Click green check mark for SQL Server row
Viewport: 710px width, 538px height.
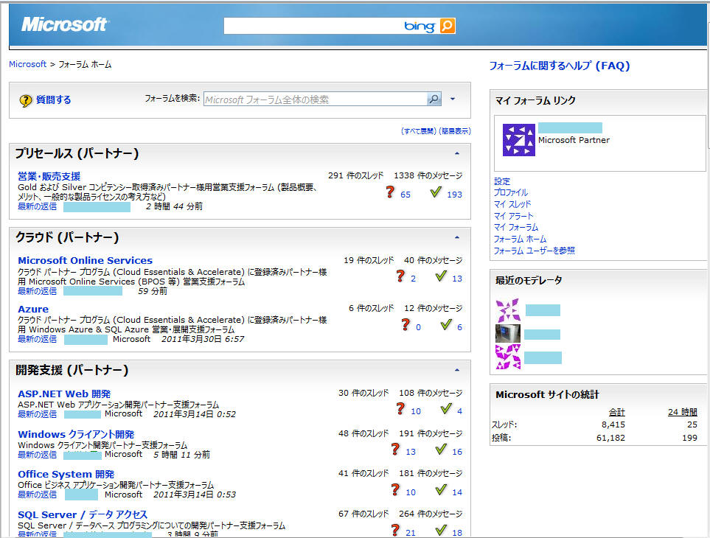click(x=441, y=531)
